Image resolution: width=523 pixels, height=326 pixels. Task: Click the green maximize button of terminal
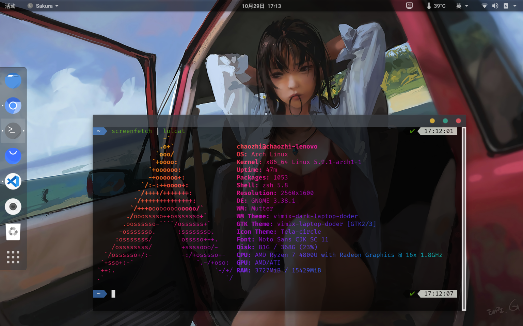[x=445, y=121]
